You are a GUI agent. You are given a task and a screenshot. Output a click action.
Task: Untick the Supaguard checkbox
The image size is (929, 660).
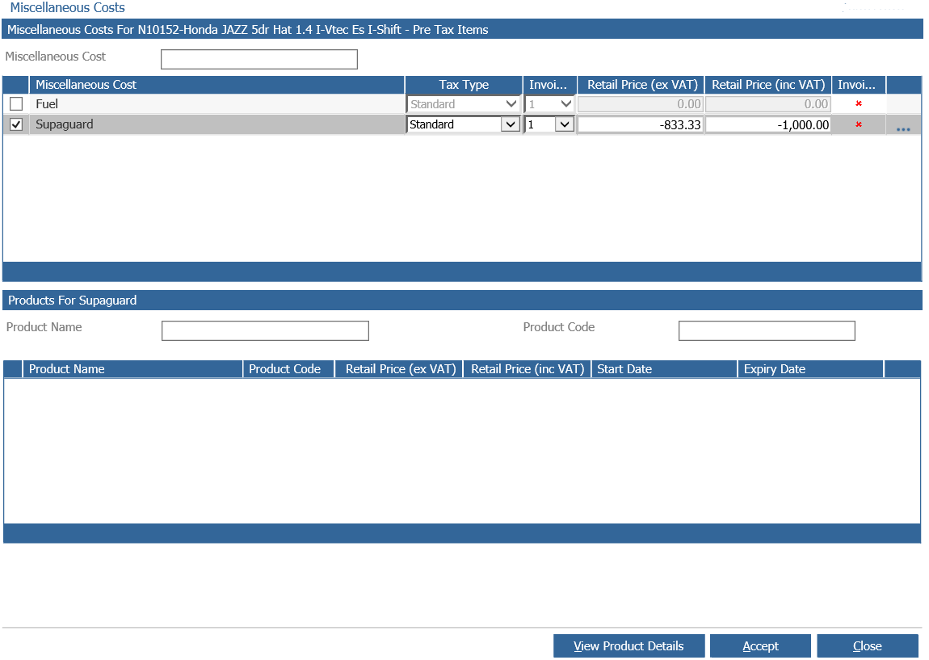[16, 124]
